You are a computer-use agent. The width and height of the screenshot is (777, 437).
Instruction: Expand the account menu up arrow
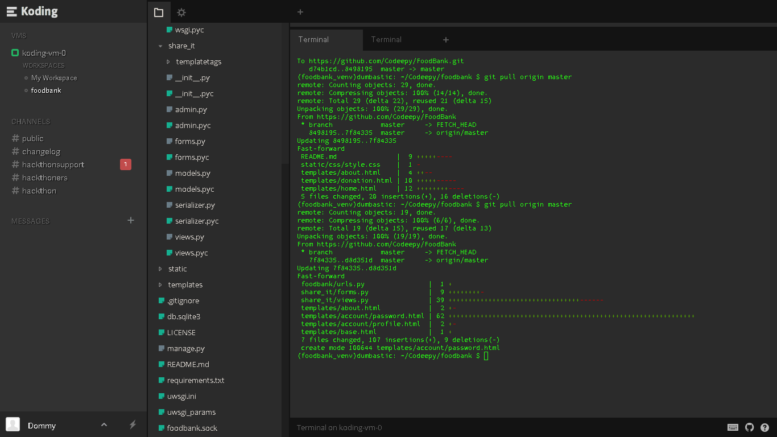[104, 424]
